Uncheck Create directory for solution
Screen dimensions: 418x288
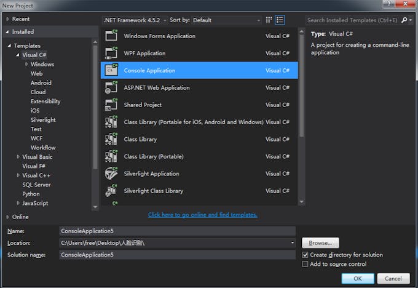pos(306,255)
